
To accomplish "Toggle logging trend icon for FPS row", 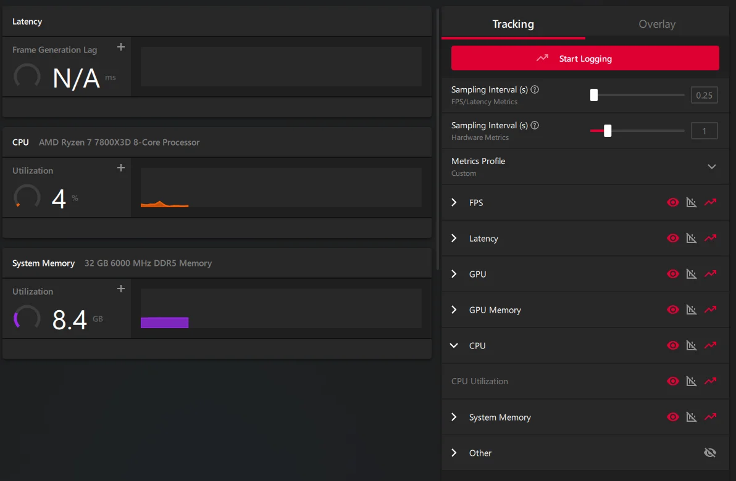I will [x=710, y=202].
